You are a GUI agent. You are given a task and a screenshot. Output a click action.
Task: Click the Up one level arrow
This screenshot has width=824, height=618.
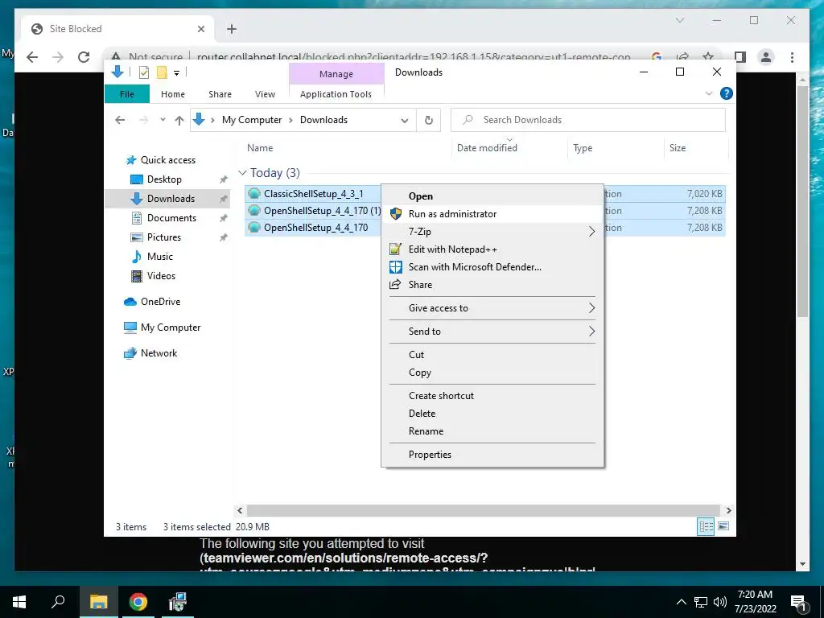(179, 121)
